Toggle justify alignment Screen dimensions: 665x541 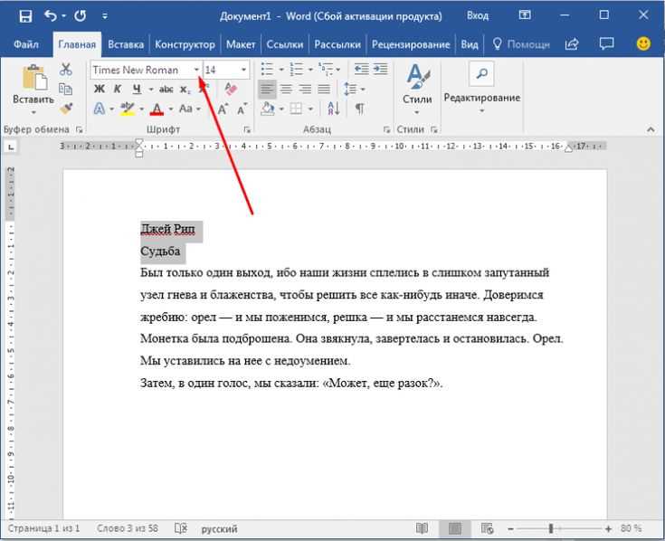click(x=324, y=89)
